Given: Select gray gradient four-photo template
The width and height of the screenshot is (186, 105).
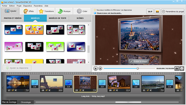Looking at the screenshot, I should coord(76,30).
